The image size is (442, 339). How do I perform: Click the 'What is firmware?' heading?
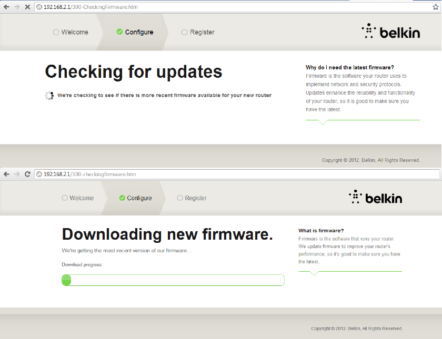pyautogui.click(x=321, y=231)
